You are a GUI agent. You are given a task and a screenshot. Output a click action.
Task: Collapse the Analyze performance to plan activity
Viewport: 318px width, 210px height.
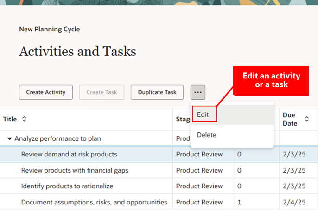(10, 138)
